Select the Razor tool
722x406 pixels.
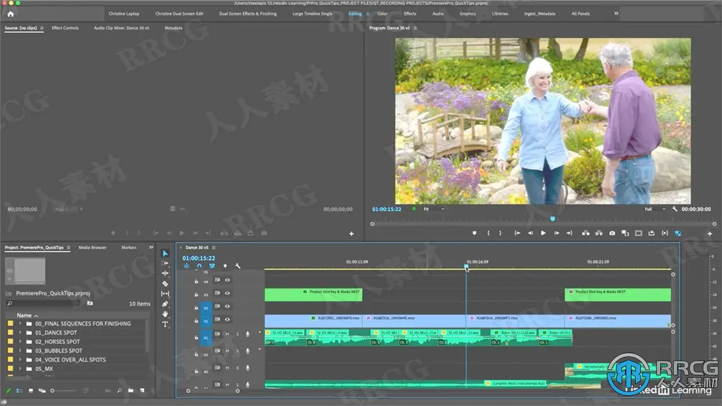tap(165, 284)
